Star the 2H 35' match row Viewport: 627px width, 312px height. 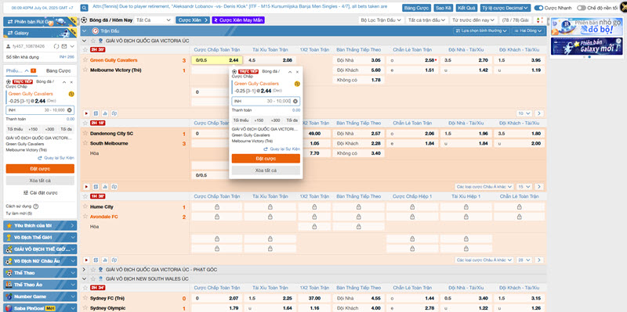[85, 49]
